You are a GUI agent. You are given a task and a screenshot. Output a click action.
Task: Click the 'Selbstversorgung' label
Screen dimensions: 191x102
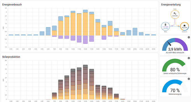click(x=175, y=94)
